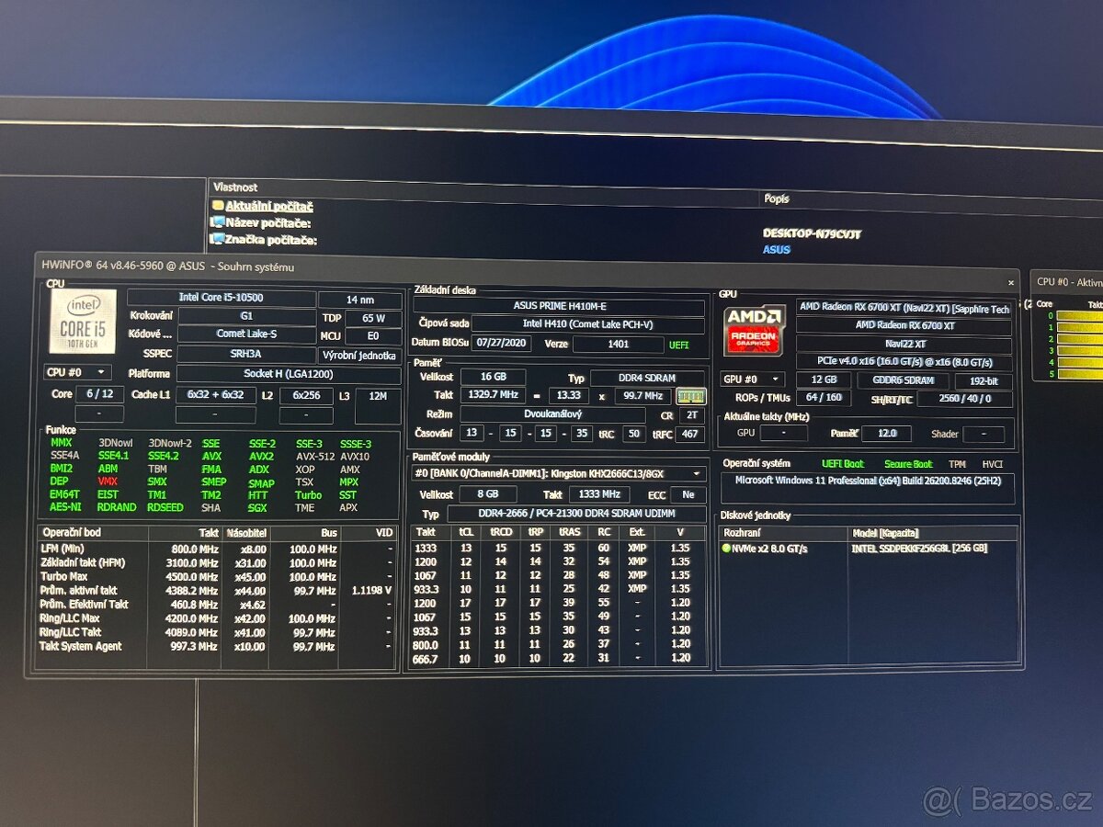Click the Model [Kapacita] column header
Viewport: 1103px width, 827px height.
click(x=932, y=533)
